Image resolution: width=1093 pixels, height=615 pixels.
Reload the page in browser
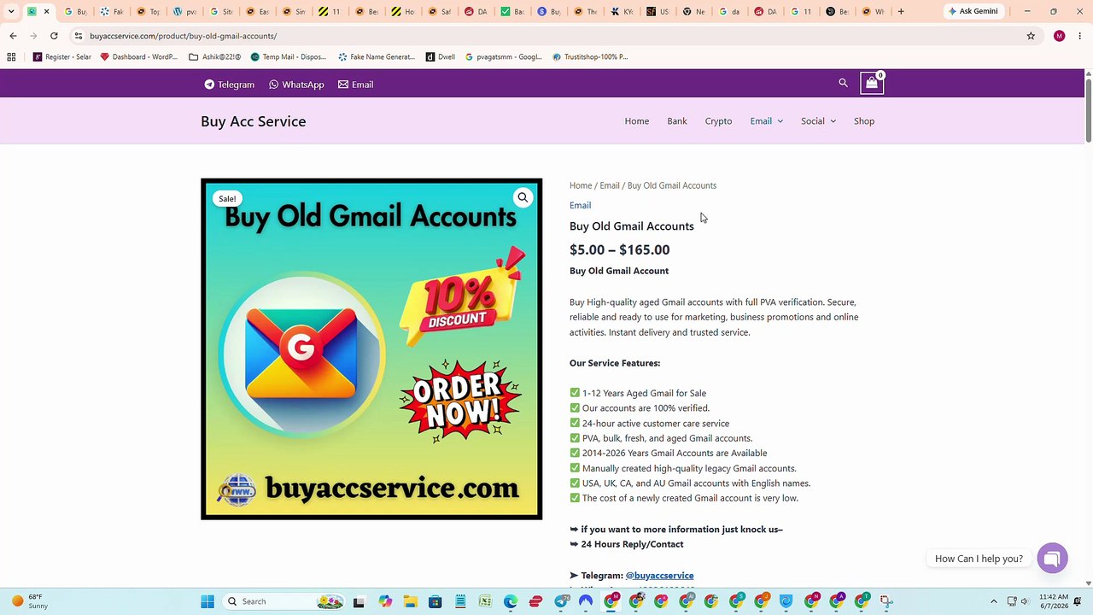click(54, 36)
